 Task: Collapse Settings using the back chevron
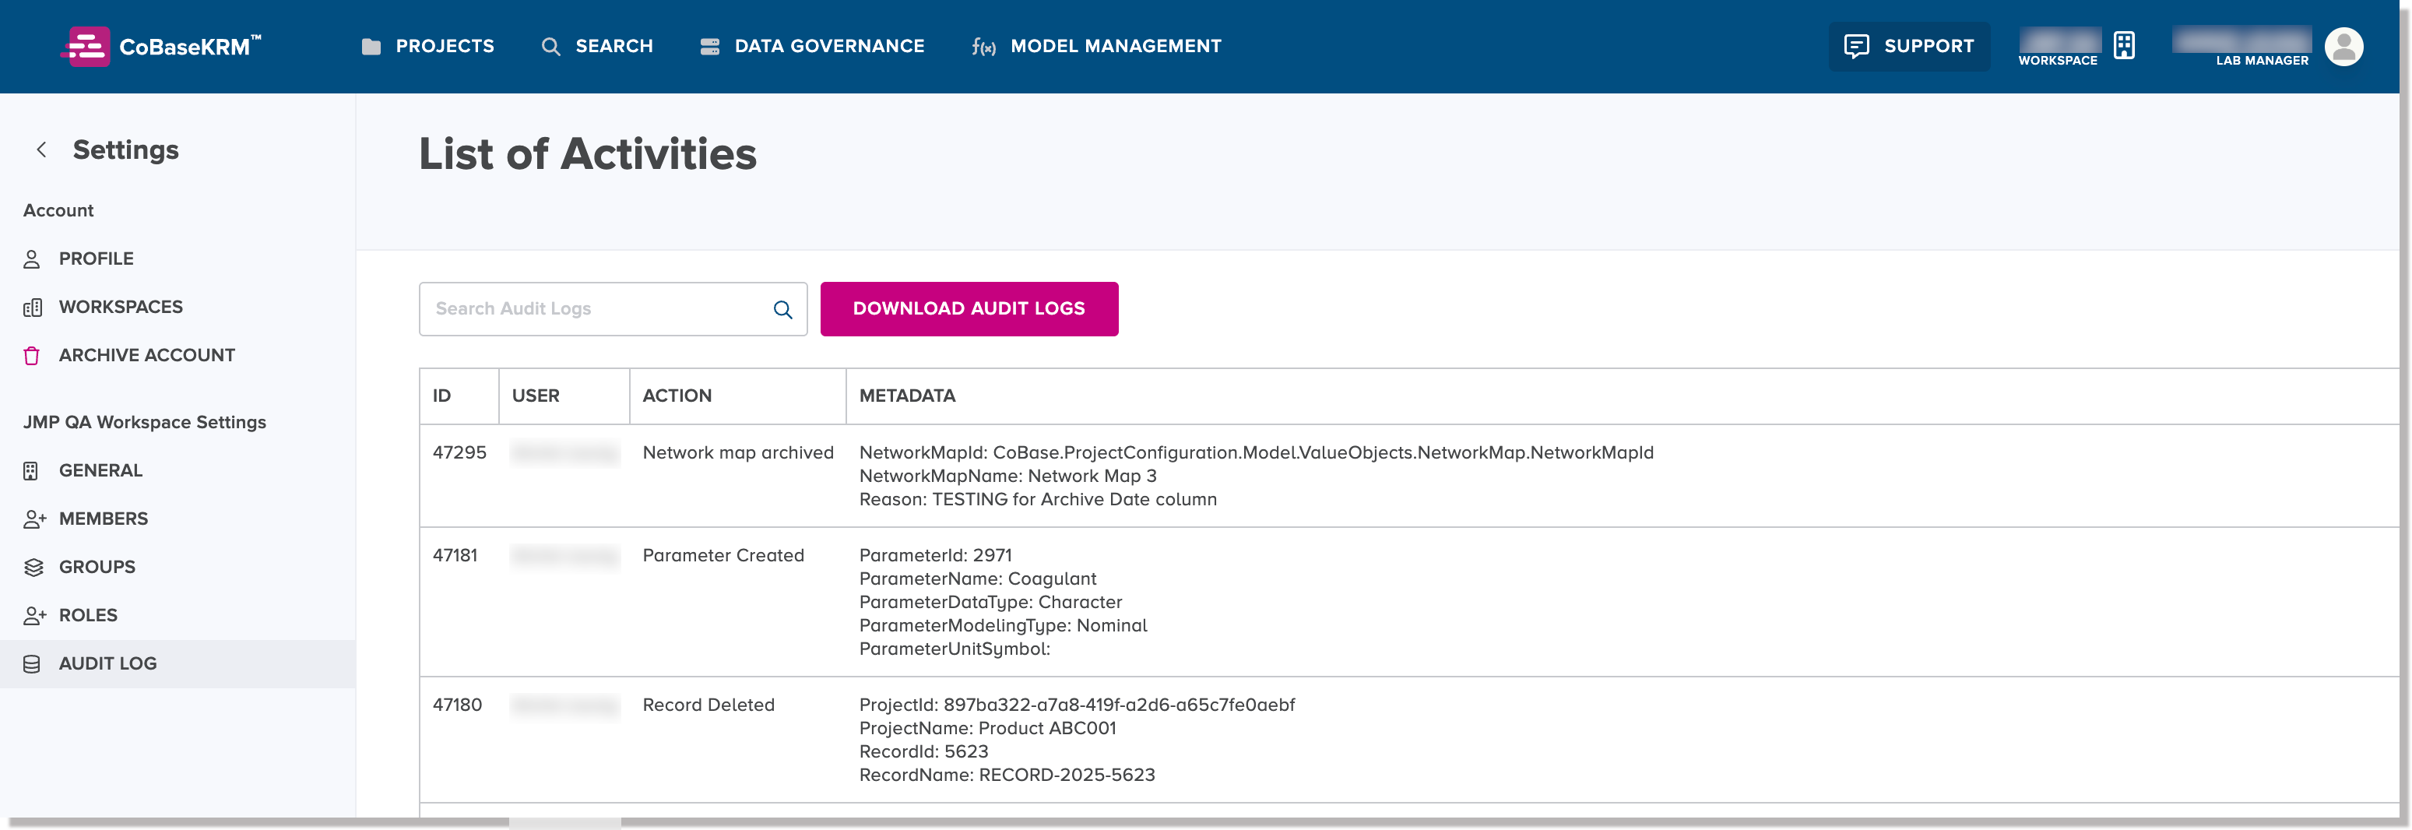(x=41, y=150)
